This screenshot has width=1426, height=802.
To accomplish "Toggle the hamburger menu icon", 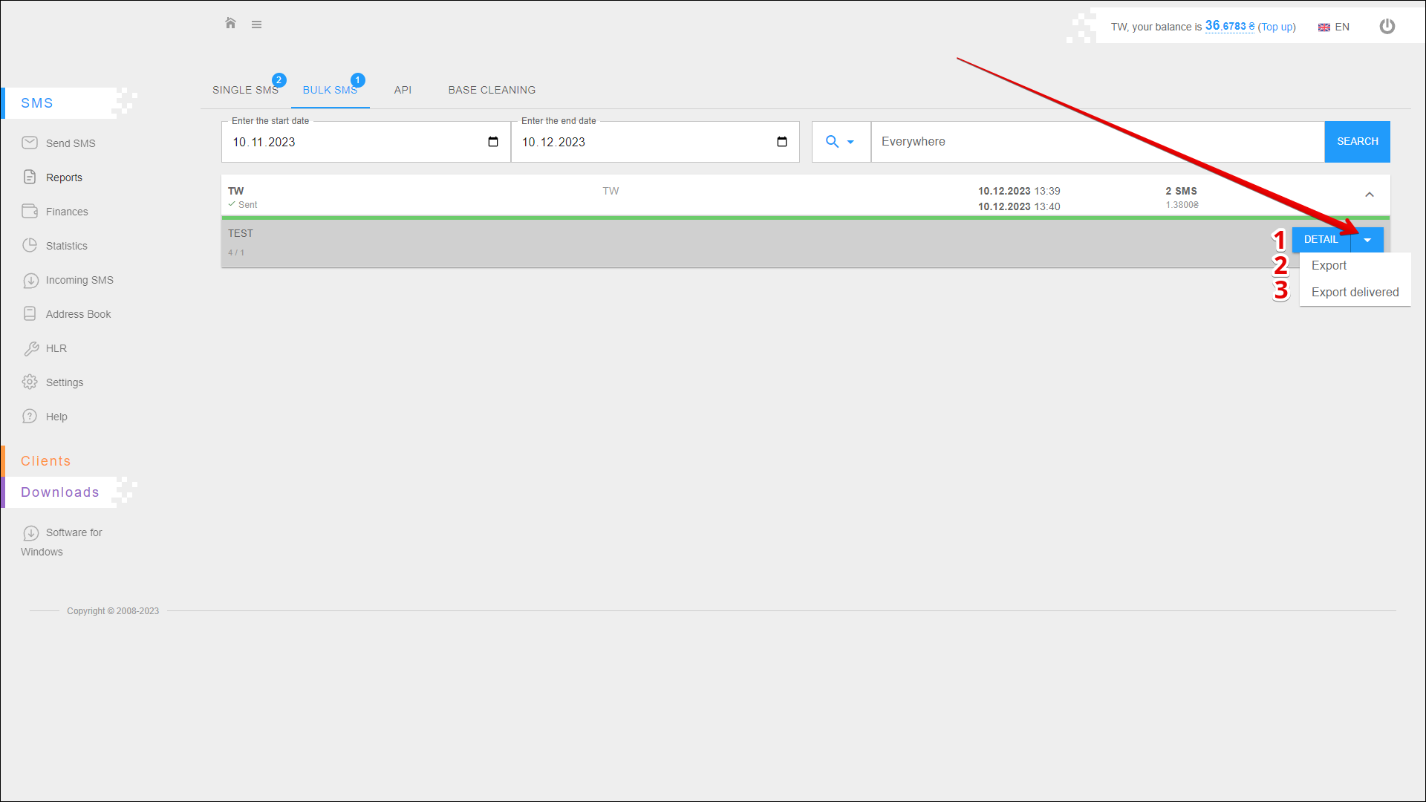I will pos(256,25).
